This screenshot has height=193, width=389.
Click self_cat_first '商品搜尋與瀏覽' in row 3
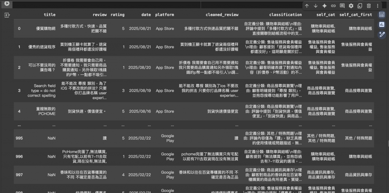click(359, 90)
